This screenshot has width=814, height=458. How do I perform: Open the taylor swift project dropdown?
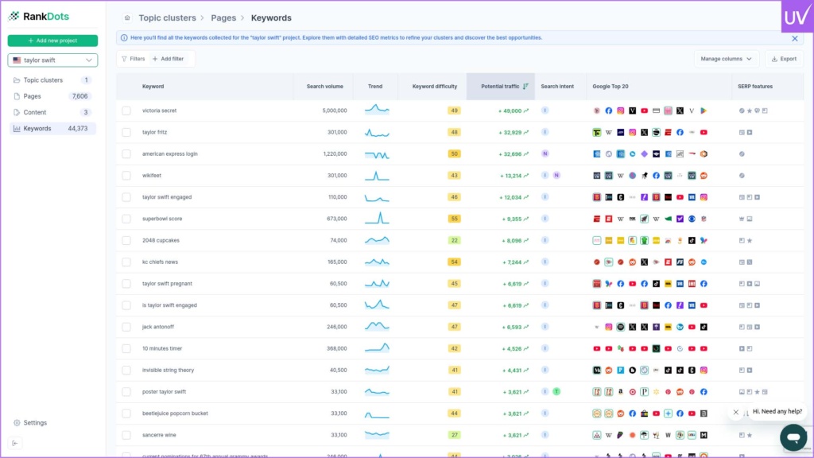[x=52, y=60]
